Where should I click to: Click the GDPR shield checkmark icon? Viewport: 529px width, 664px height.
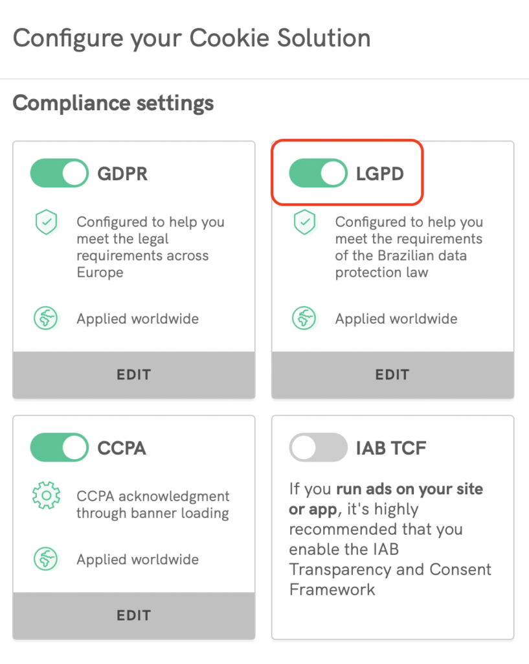[46, 223]
